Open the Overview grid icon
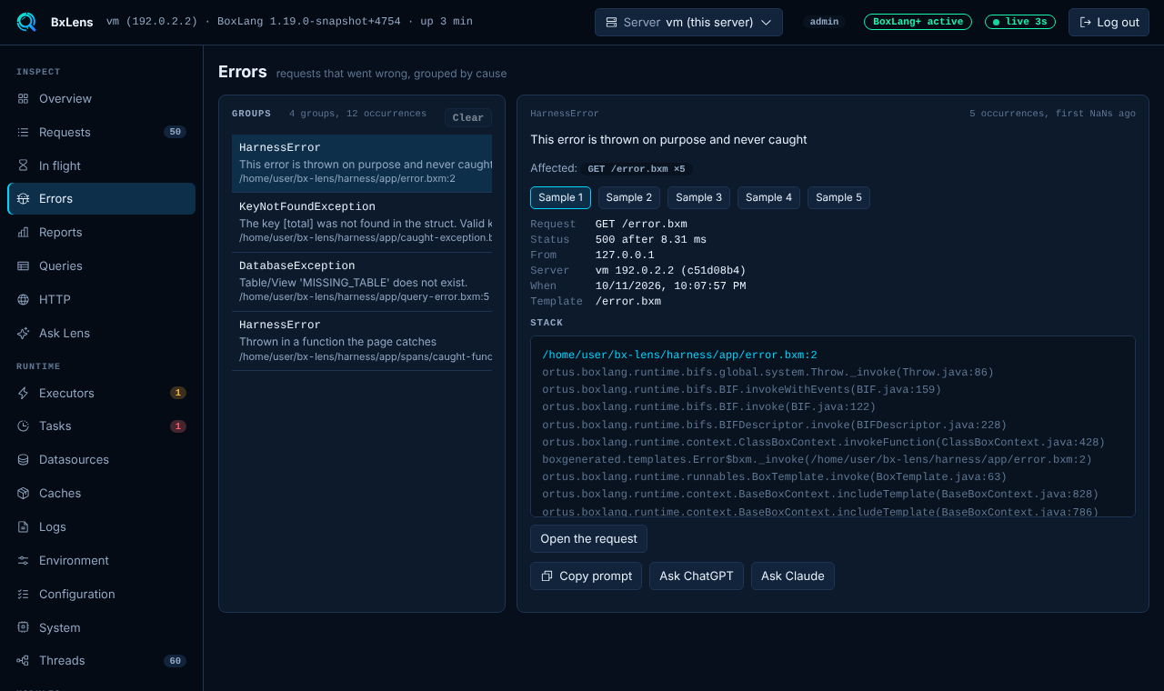 click(x=23, y=98)
